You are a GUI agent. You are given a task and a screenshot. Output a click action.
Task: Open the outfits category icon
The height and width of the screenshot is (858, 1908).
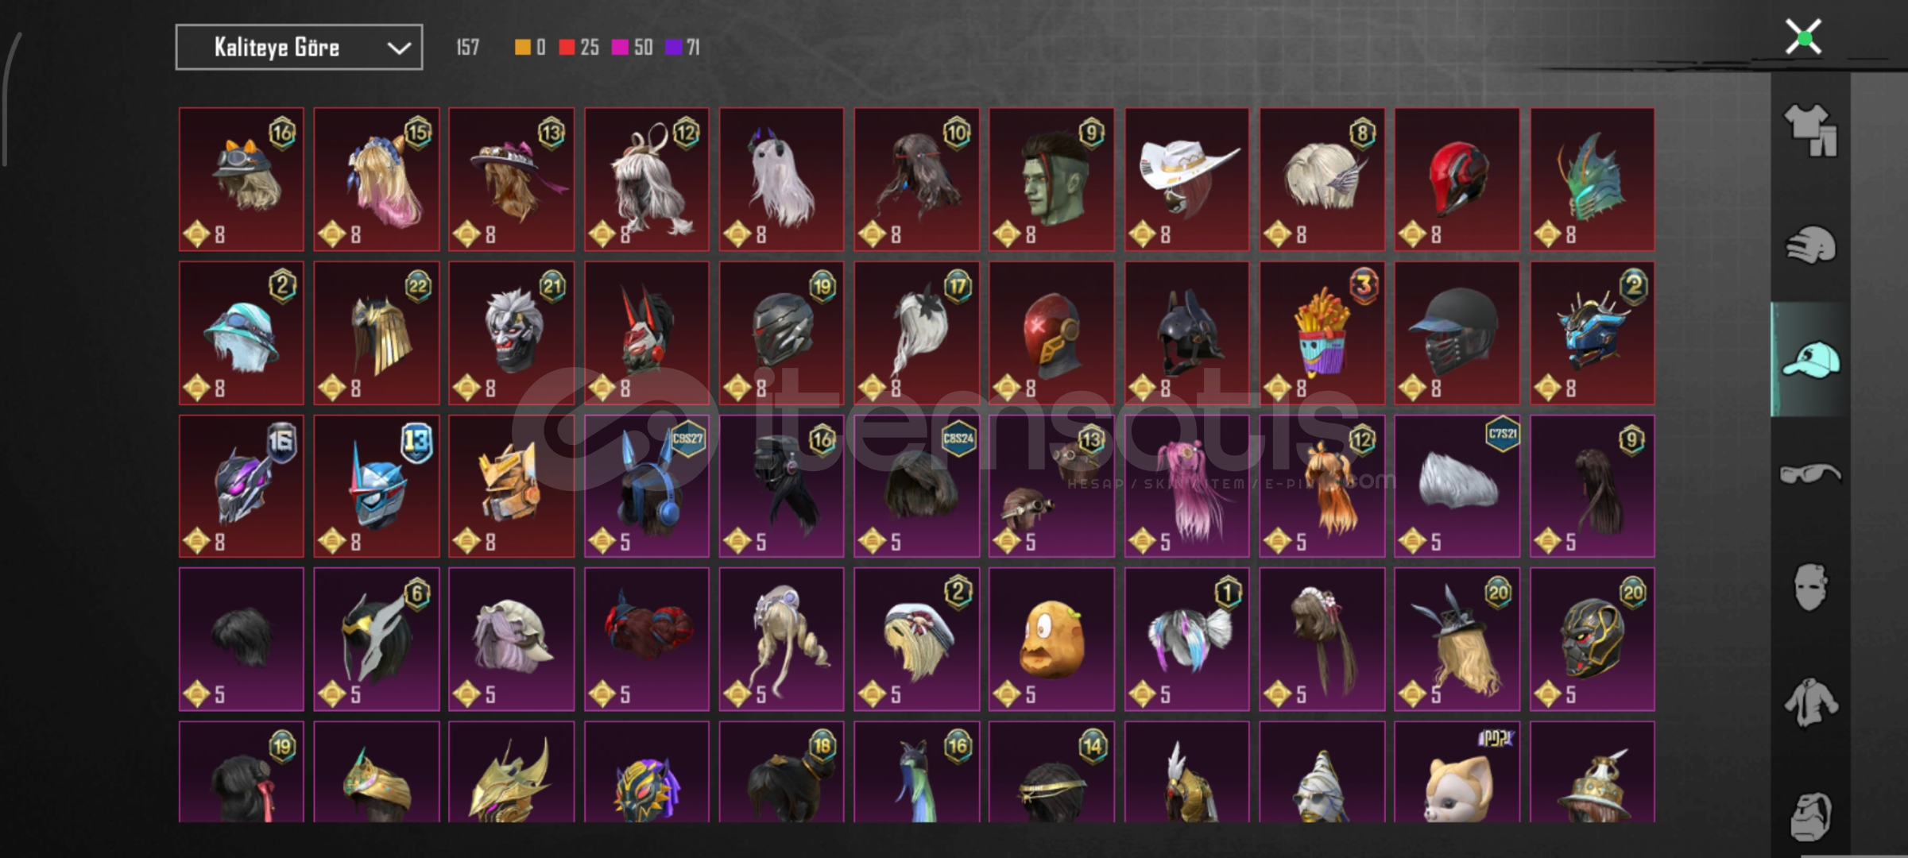point(1811,130)
